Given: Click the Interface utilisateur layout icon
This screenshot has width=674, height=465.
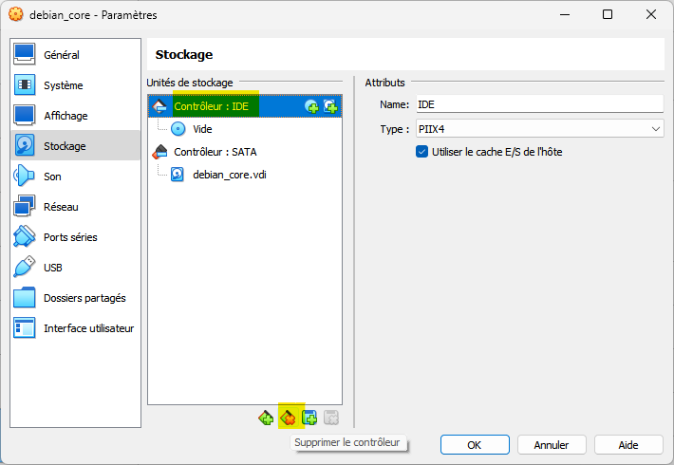Looking at the screenshot, I should pyautogui.click(x=24, y=328).
